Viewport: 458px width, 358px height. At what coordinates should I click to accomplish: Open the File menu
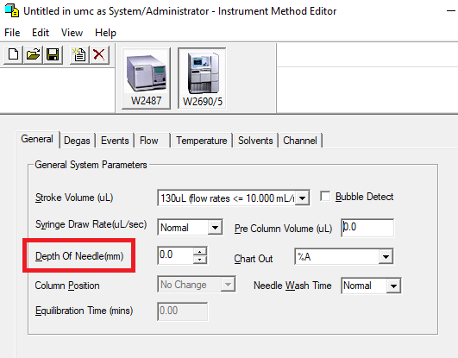[12, 33]
